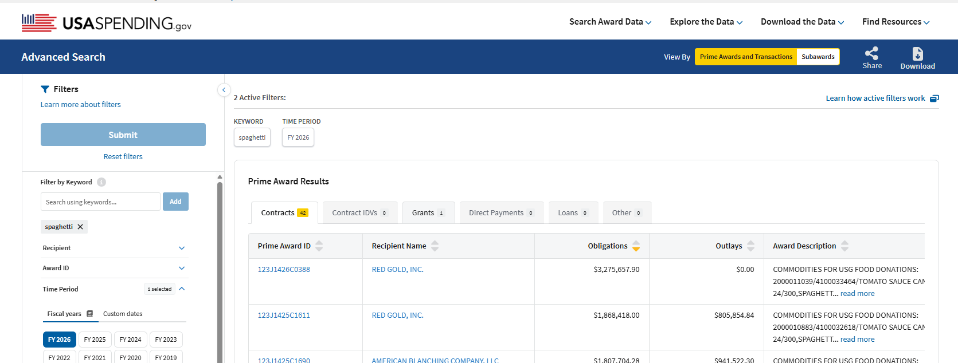Toggle the FY 2024 fiscal year

coord(131,340)
